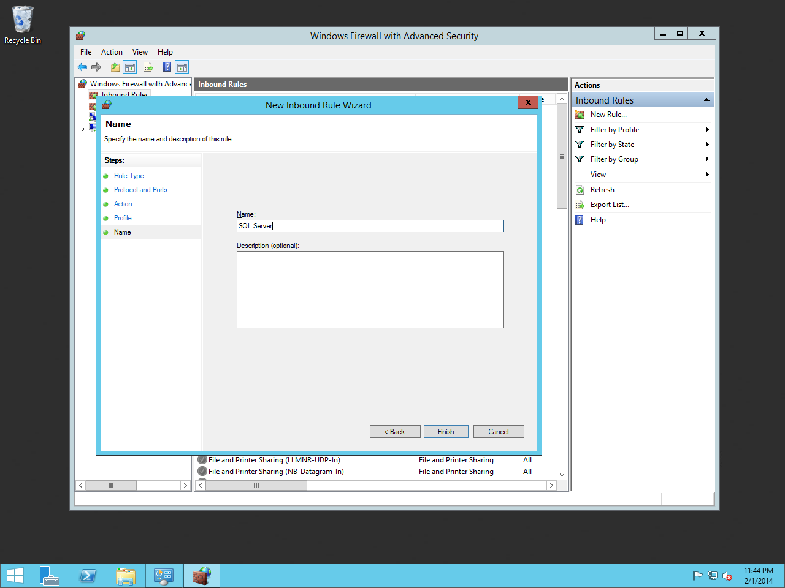
Task: Select the File and Printer Sharing (LLMNR-UDP-In) rule
Action: [x=274, y=460]
